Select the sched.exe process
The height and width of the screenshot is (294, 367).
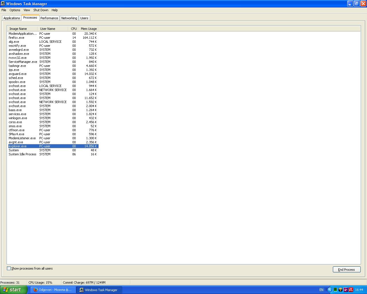53,78
